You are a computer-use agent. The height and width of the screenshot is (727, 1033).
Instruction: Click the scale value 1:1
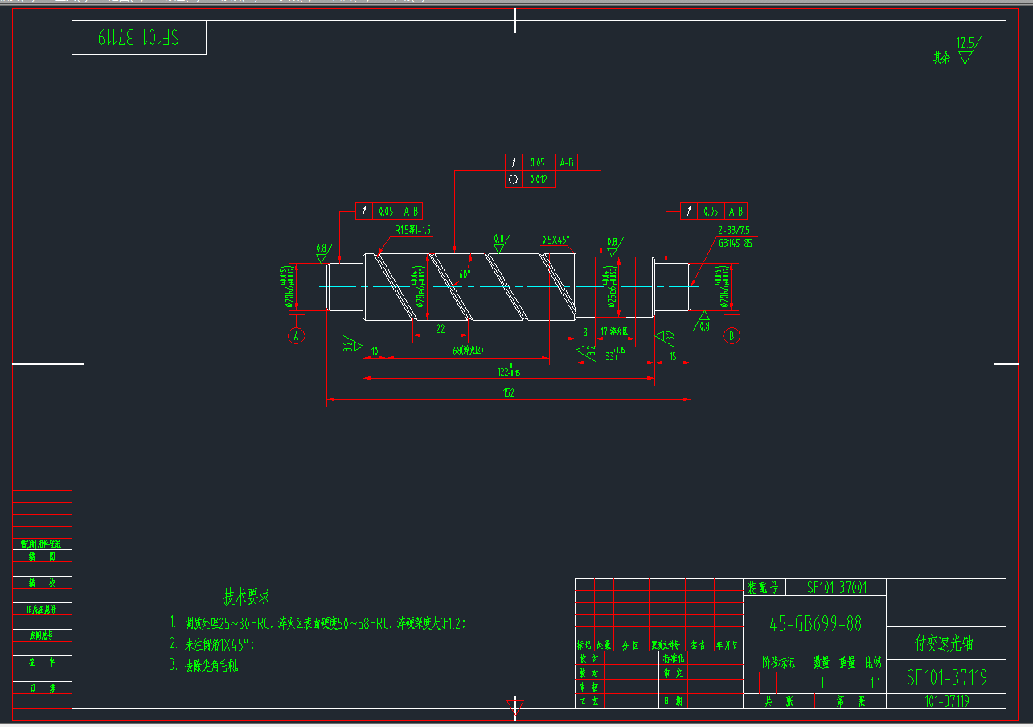(876, 683)
